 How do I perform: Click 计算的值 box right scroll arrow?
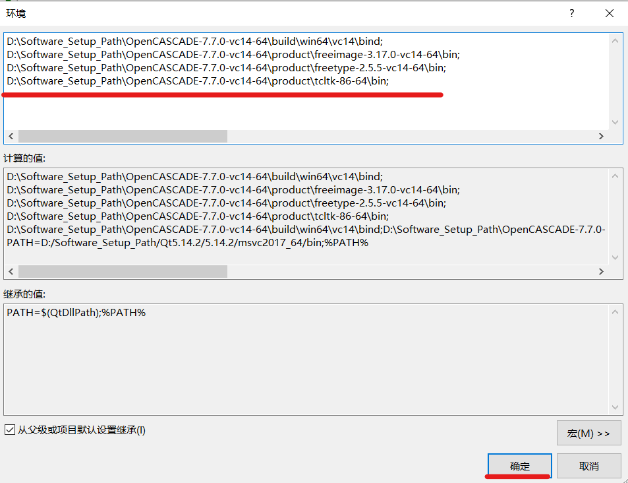click(x=601, y=272)
